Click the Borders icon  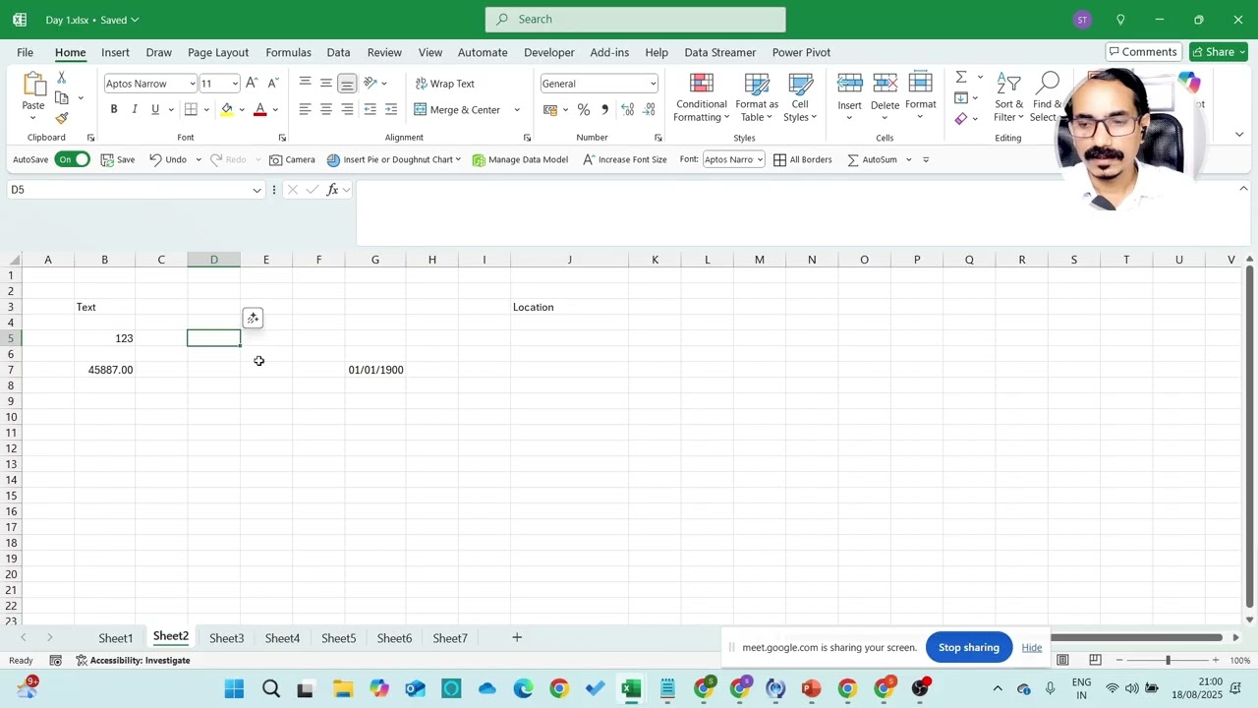(x=191, y=109)
